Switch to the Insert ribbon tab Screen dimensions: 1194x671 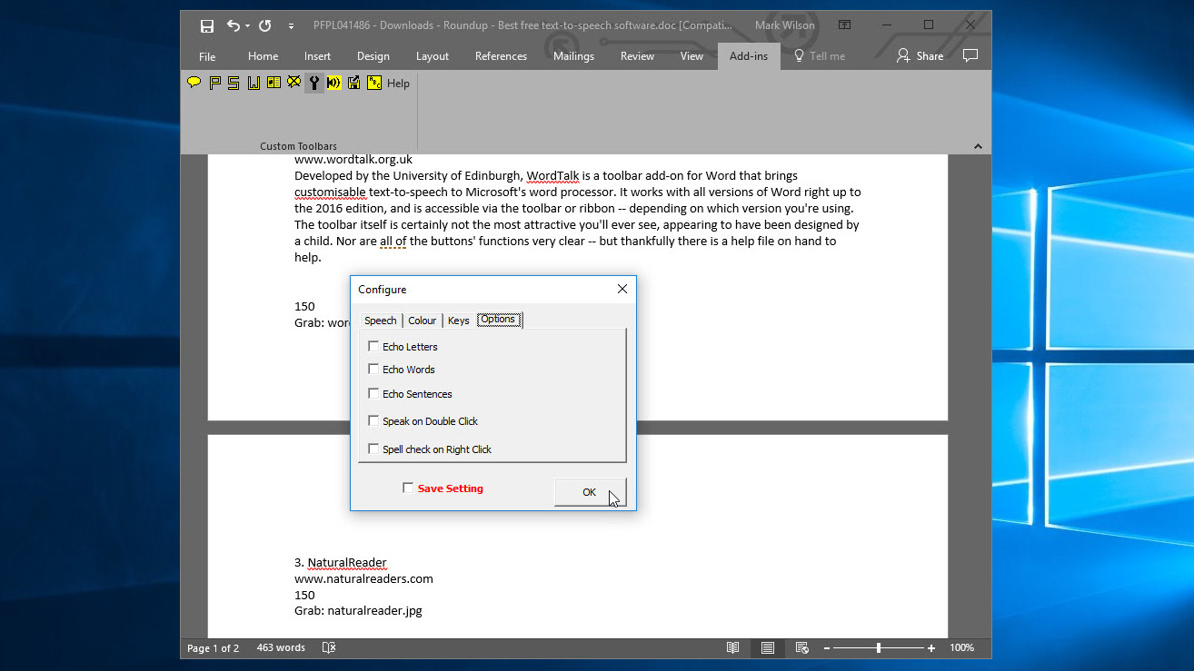tap(317, 56)
